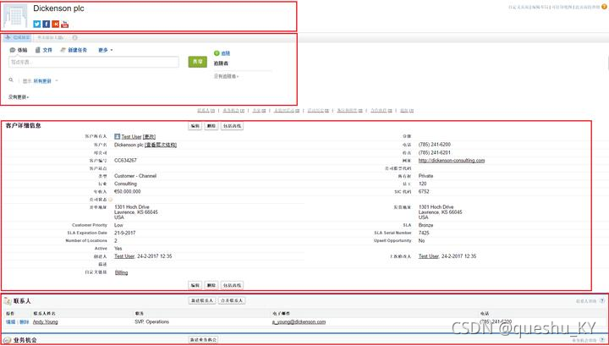Viewport: 609px width, 346px height.
Task: Open the Test User creator link
Action: tap(124, 256)
